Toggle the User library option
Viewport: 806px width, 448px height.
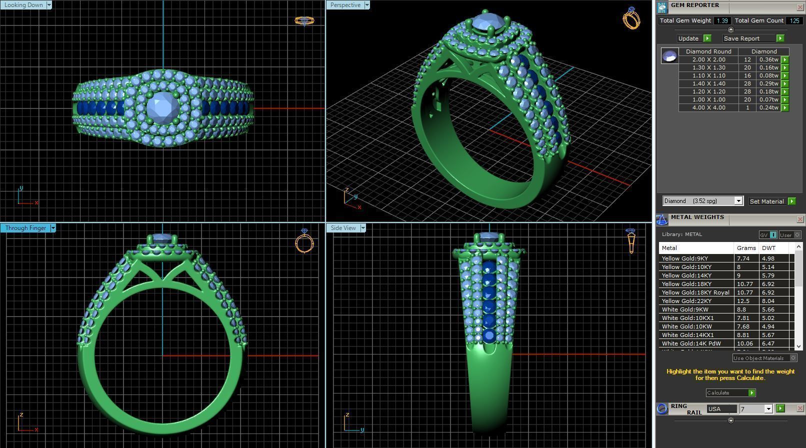point(790,235)
